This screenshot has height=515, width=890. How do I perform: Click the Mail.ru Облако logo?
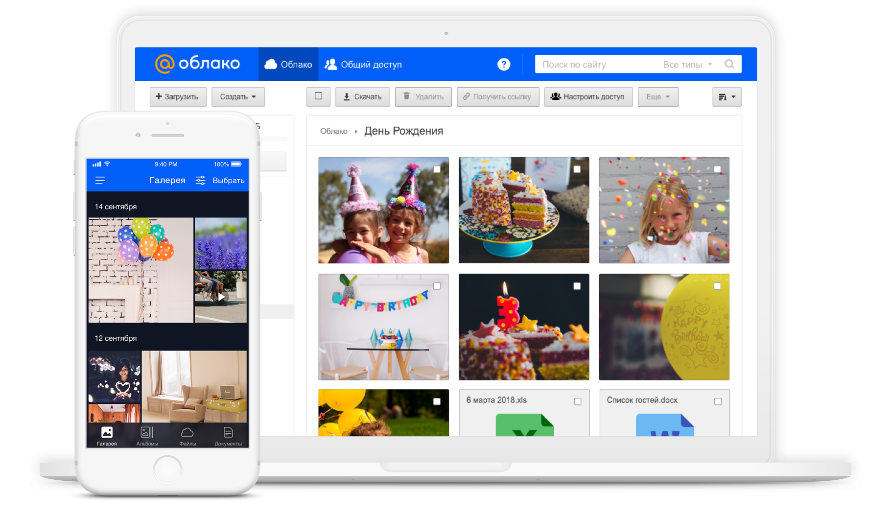coord(197,64)
